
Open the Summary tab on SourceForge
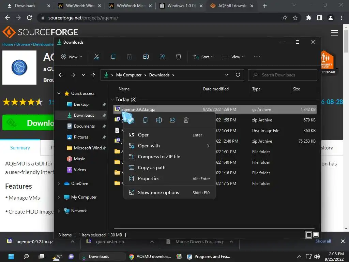coord(20,148)
